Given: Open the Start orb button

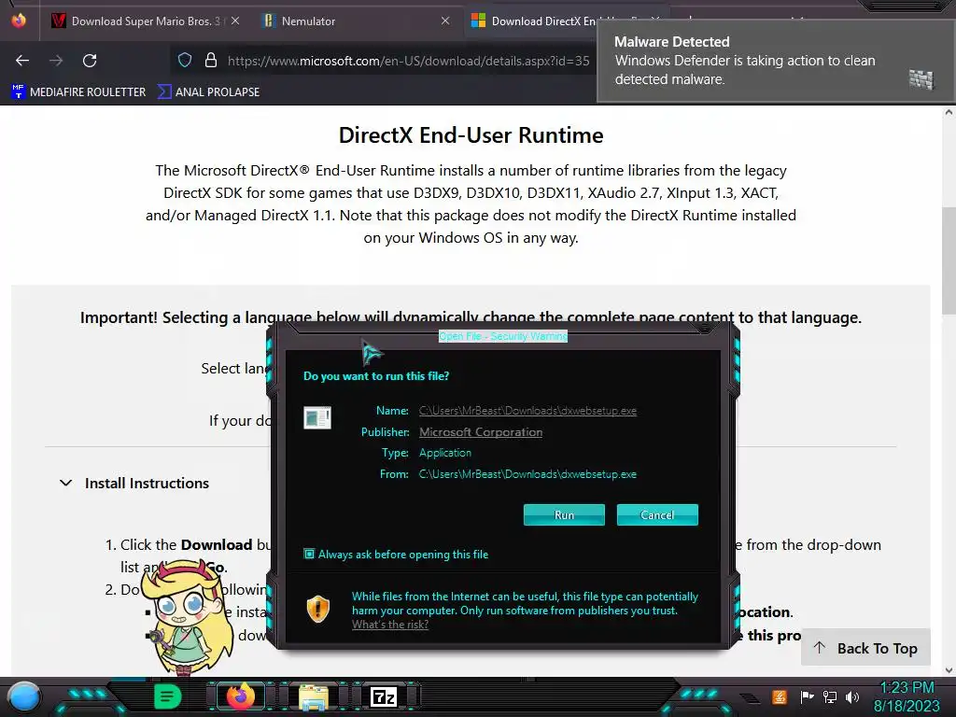Looking at the screenshot, I should pyautogui.click(x=24, y=697).
